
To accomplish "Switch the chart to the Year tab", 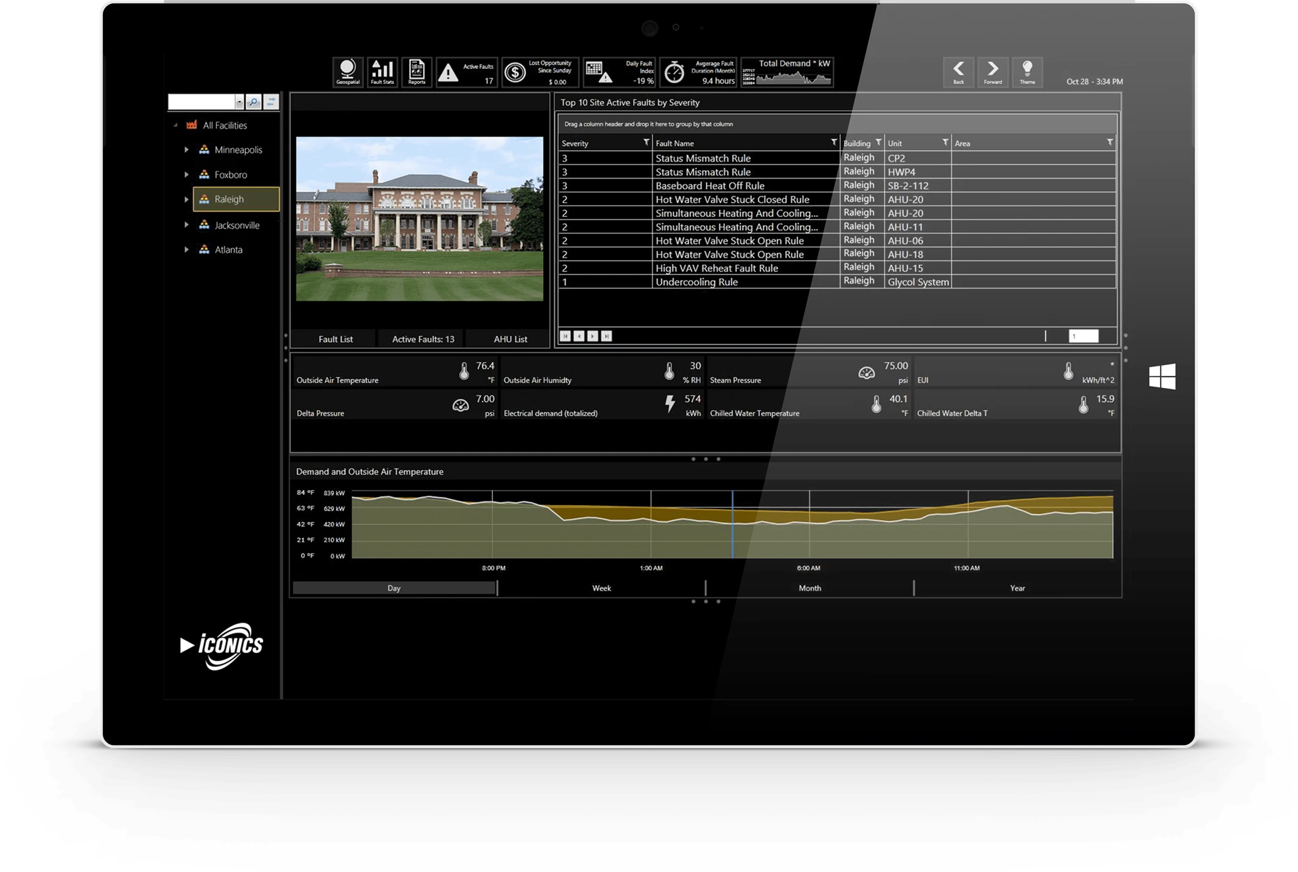I will (x=1017, y=588).
